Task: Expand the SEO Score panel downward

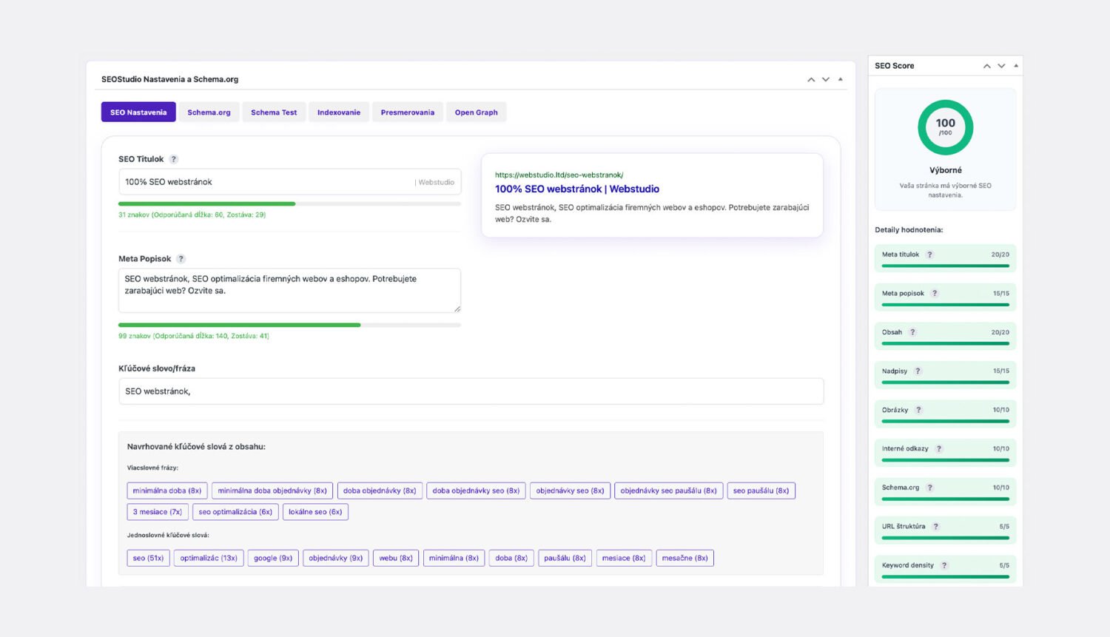Action: point(1001,66)
